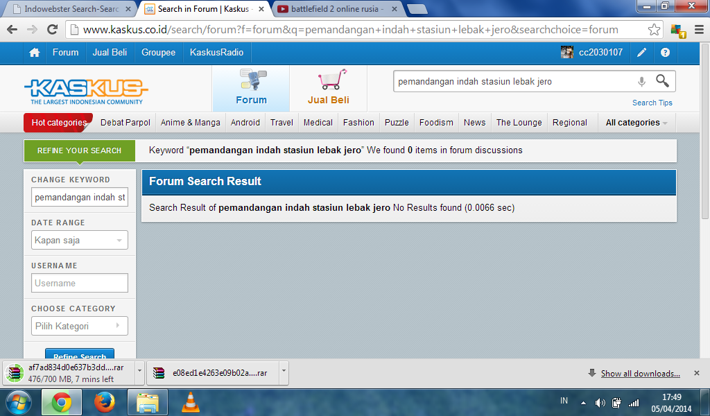The width and height of the screenshot is (710, 416).
Task: Select the Search in Forum Kaskus tab
Action: click(204, 9)
